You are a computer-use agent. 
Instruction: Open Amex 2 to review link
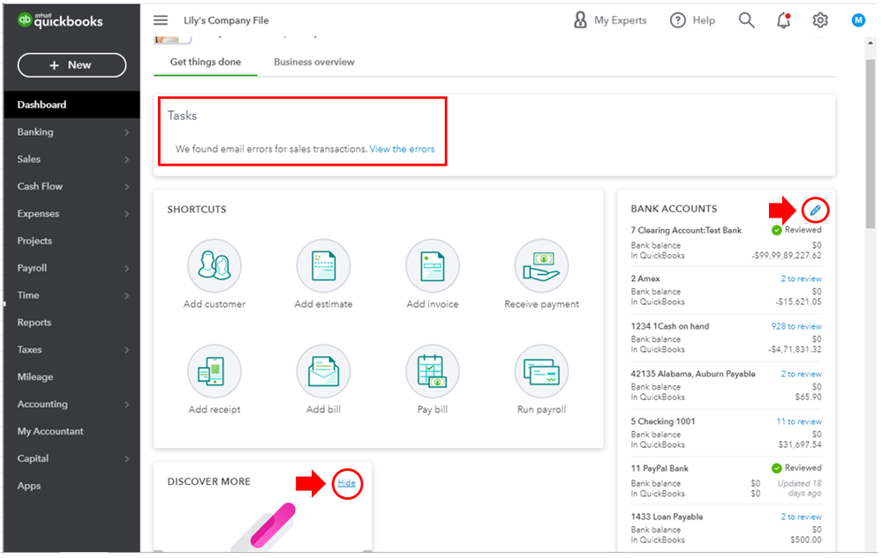(x=801, y=279)
